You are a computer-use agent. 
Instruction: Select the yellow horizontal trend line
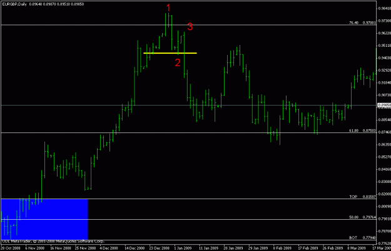(170, 53)
